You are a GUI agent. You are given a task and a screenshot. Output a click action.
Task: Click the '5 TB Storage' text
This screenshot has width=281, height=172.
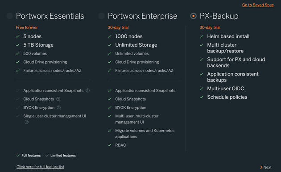(x=38, y=45)
